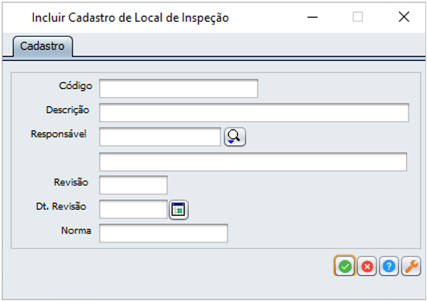Click the Norma label text
This screenshot has width=427, height=301.
pos(76,230)
